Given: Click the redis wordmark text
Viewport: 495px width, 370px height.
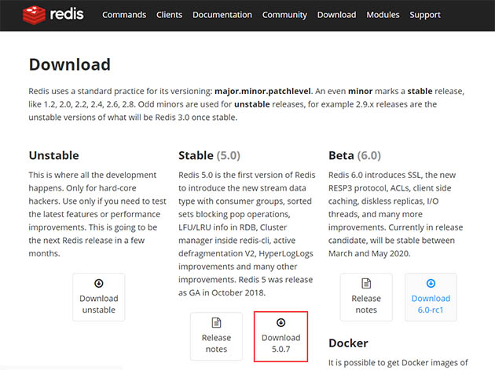Looking at the screenshot, I should tap(67, 14).
